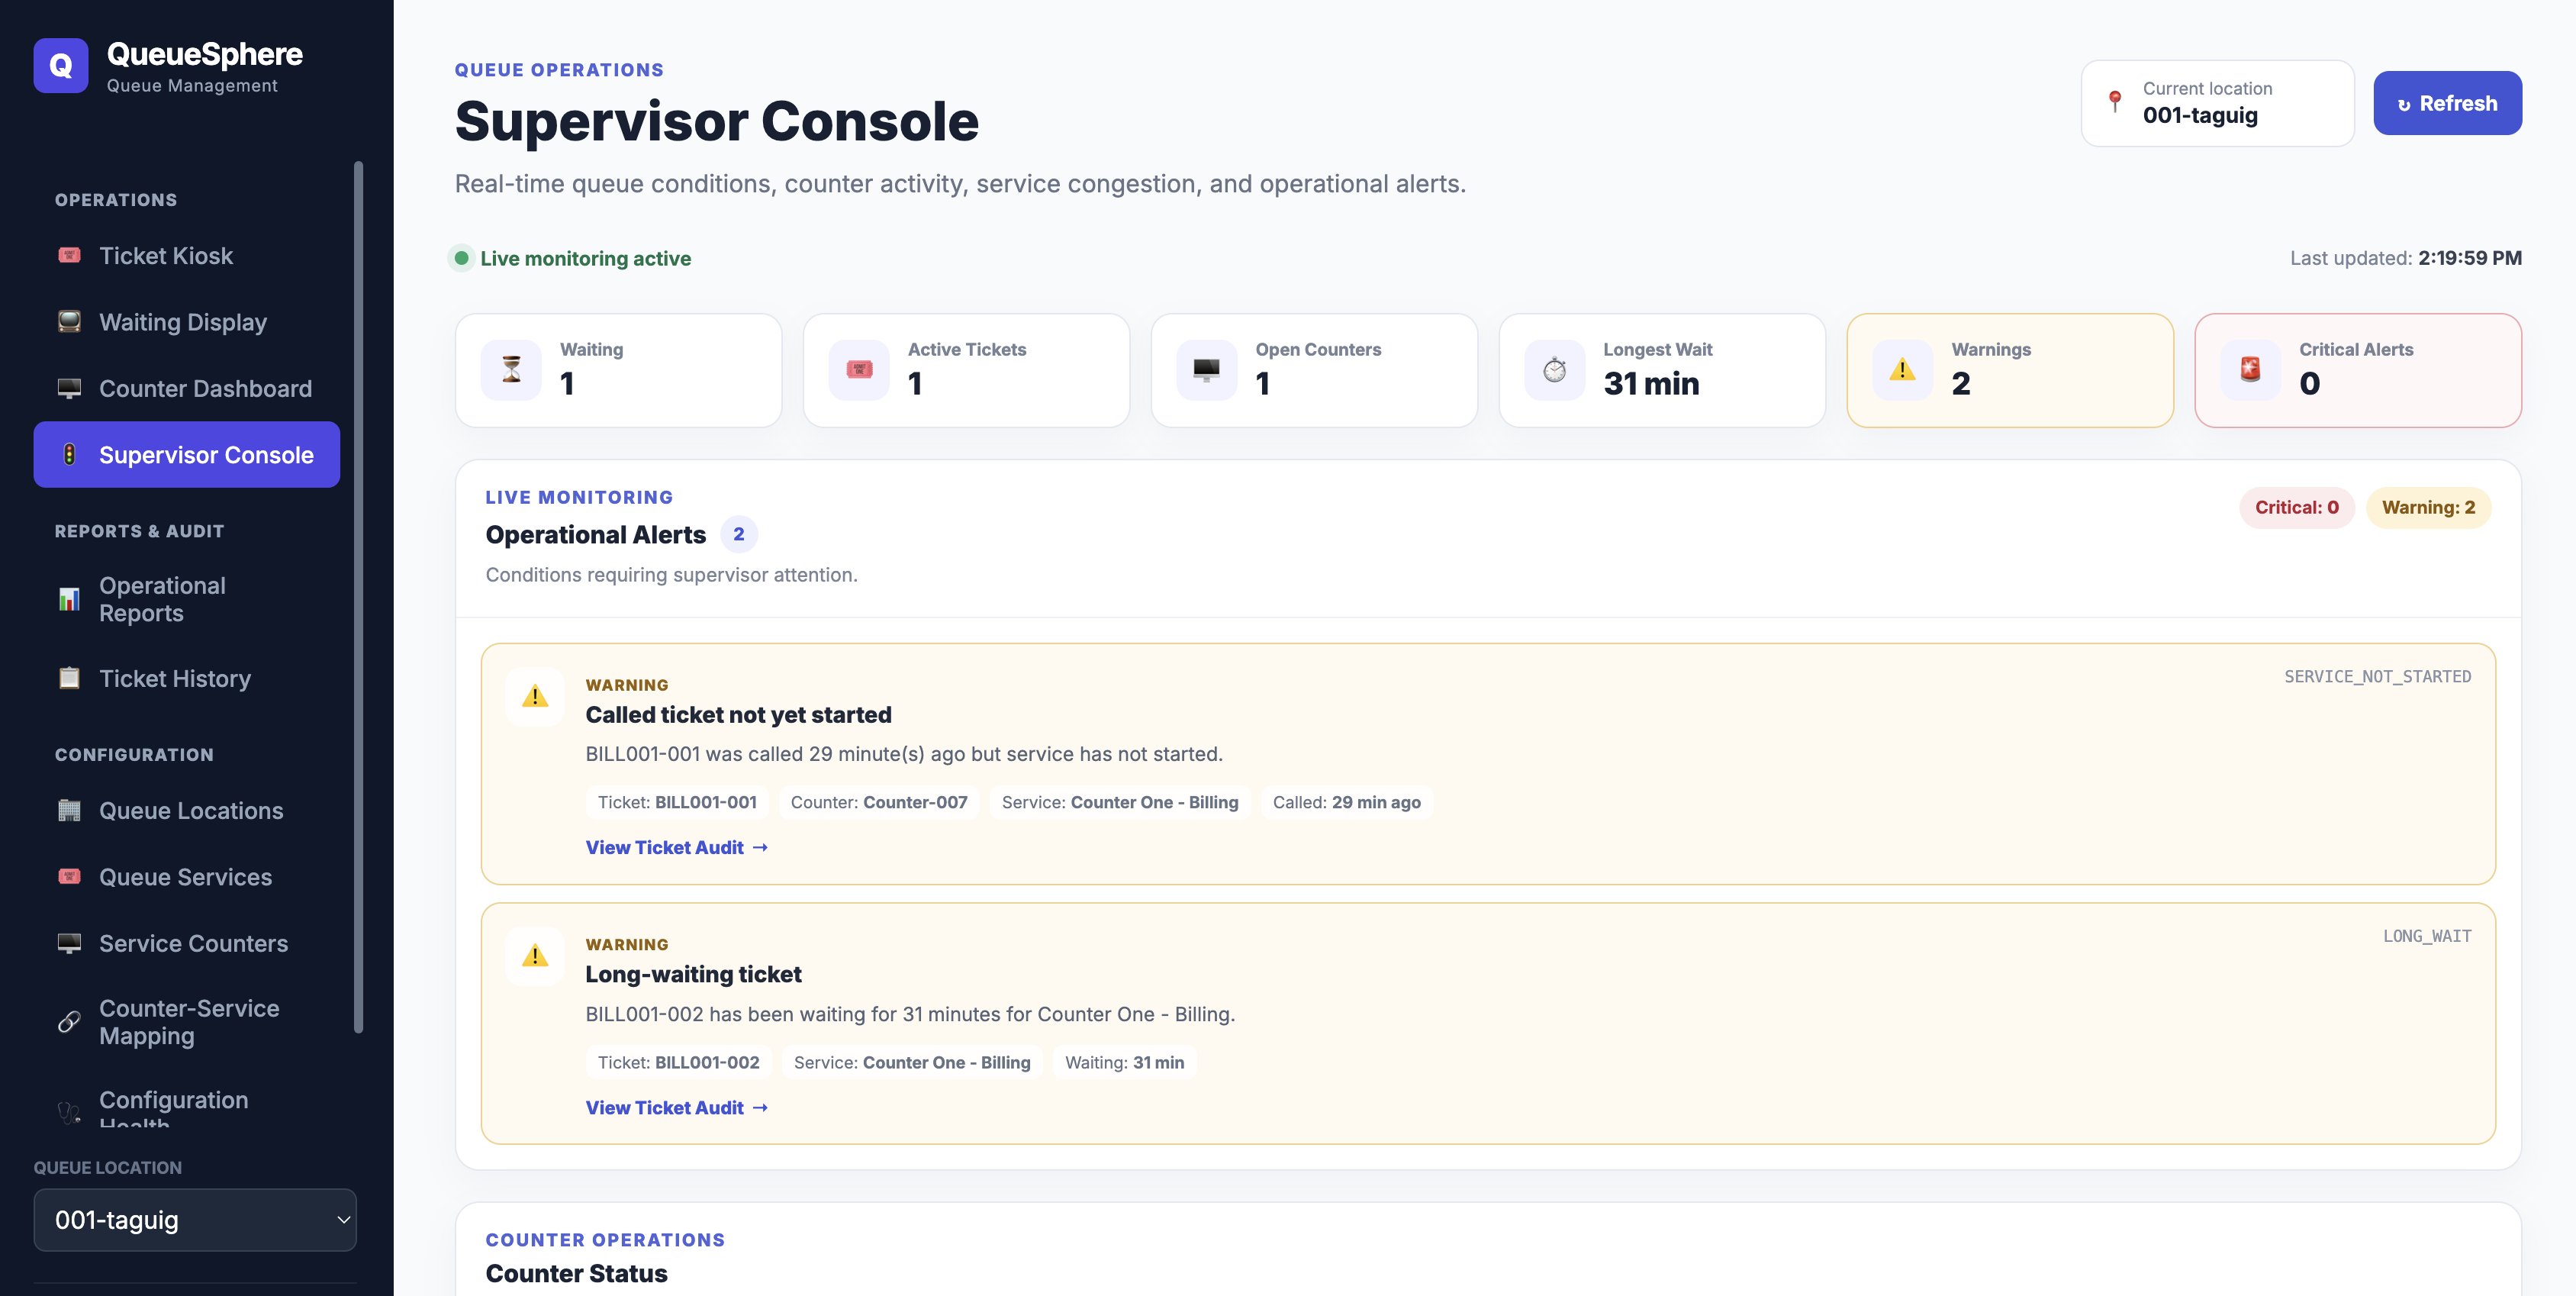Click warning icon of Long-waiting ticket alert

pos(535,956)
